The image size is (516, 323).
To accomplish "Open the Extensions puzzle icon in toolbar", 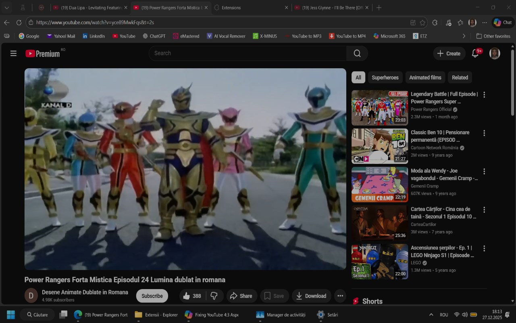I will click(x=435, y=23).
